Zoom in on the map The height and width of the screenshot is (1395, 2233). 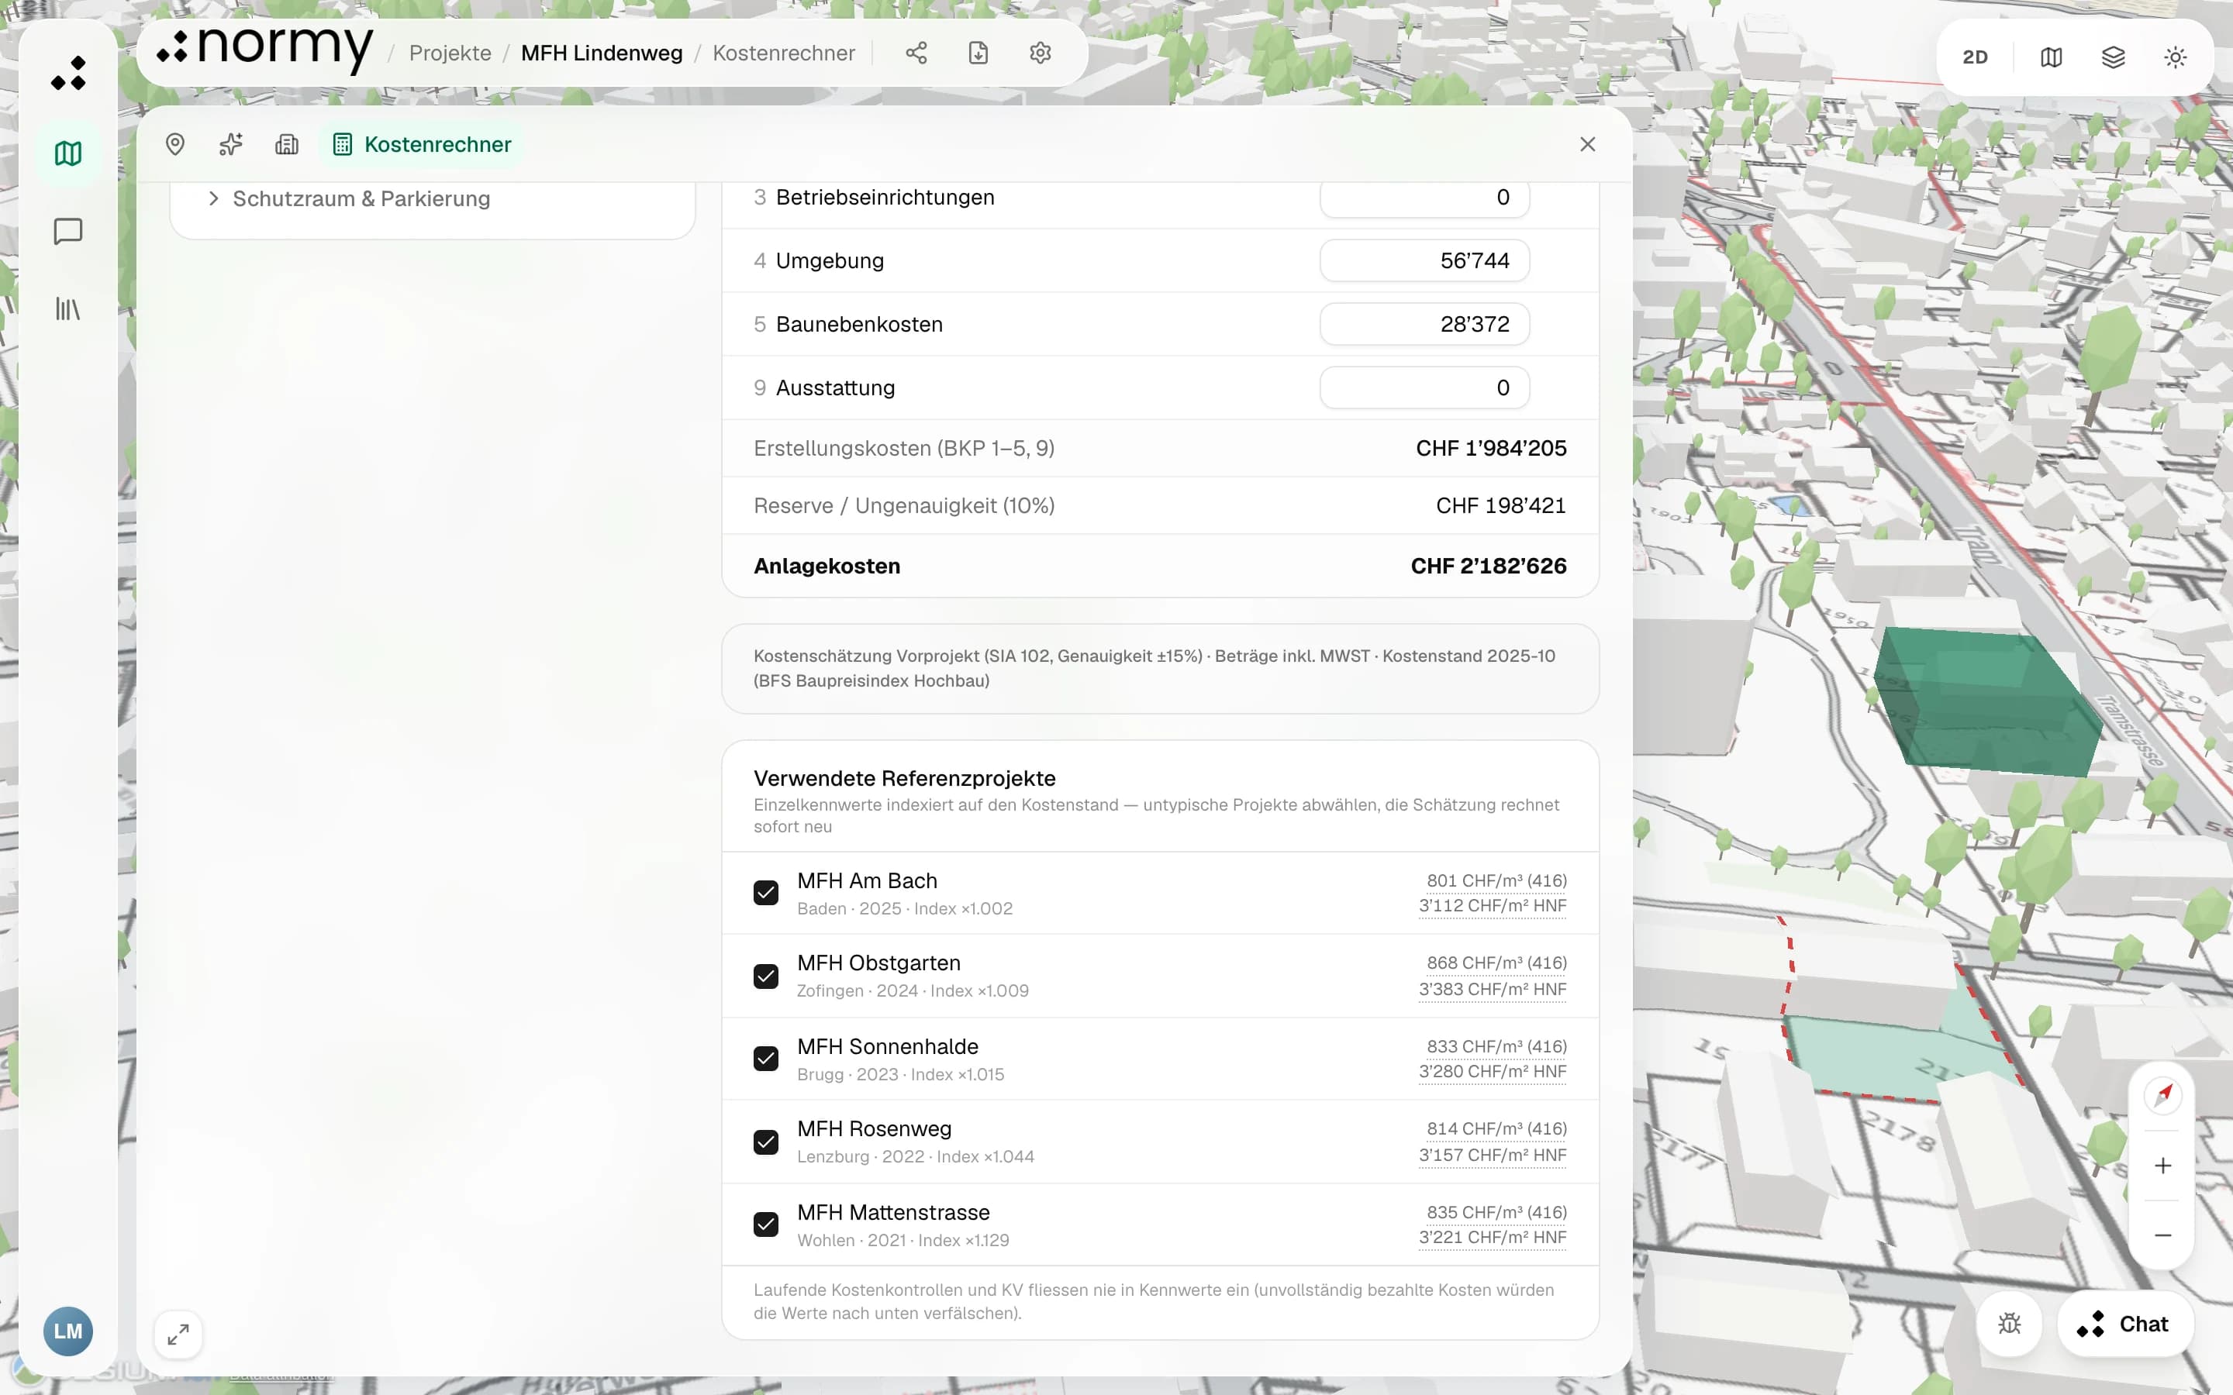coord(2163,1166)
